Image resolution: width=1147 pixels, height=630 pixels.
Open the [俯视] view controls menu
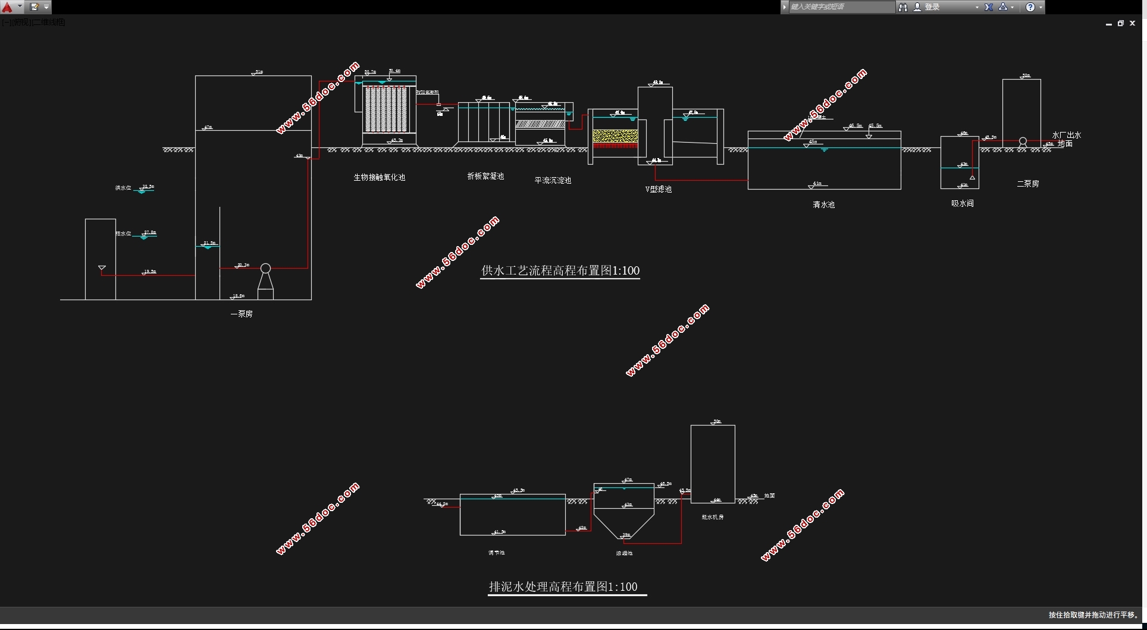[x=21, y=23]
